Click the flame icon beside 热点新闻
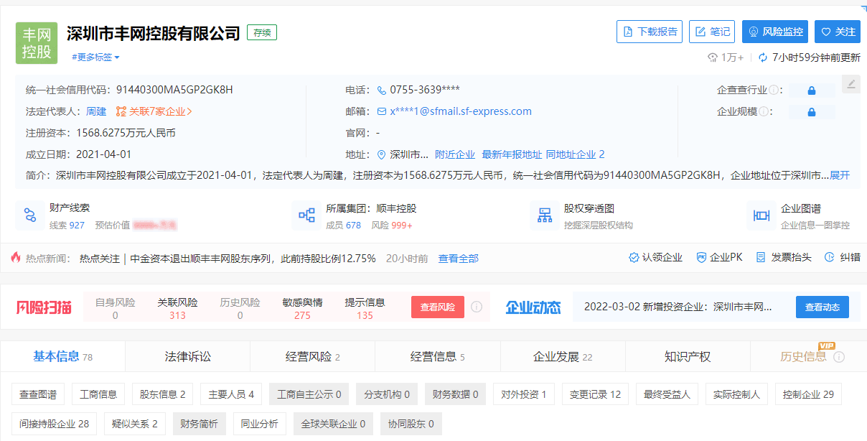 click(16, 258)
